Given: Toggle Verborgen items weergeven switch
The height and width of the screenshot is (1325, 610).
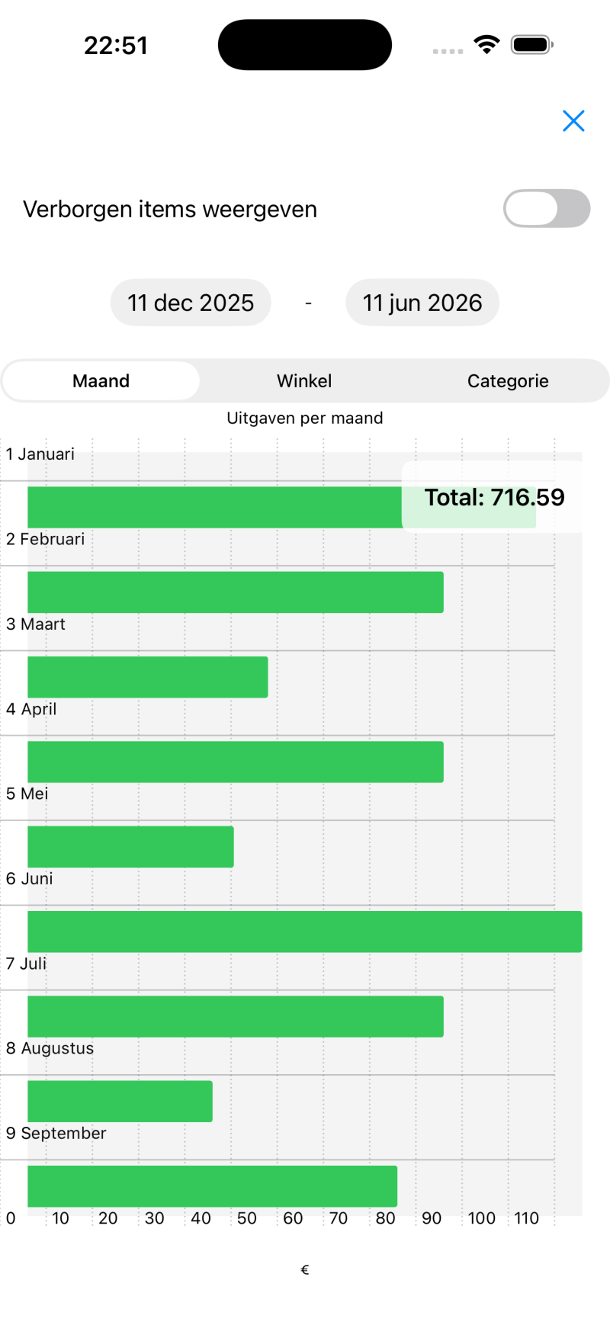Looking at the screenshot, I should (547, 209).
